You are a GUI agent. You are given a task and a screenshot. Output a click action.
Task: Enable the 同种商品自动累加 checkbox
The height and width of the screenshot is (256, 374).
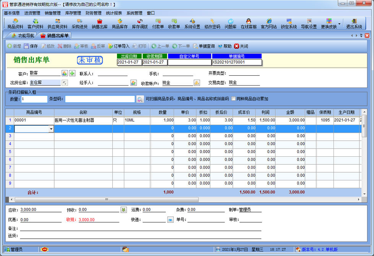233,99
